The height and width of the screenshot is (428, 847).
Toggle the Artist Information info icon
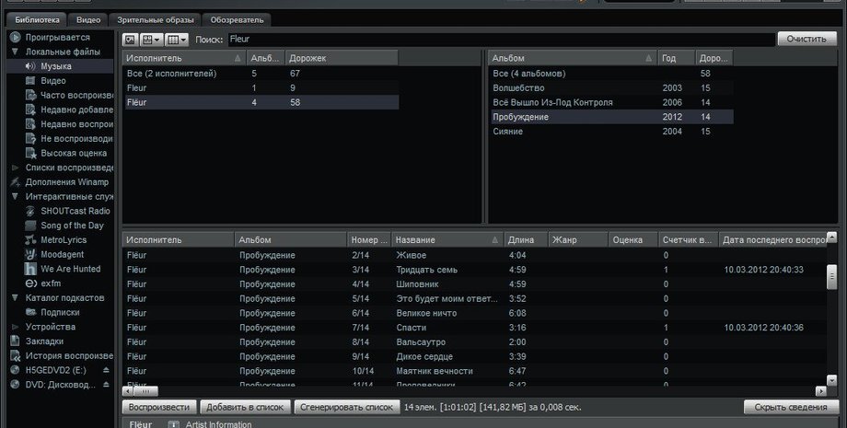pos(173,424)
